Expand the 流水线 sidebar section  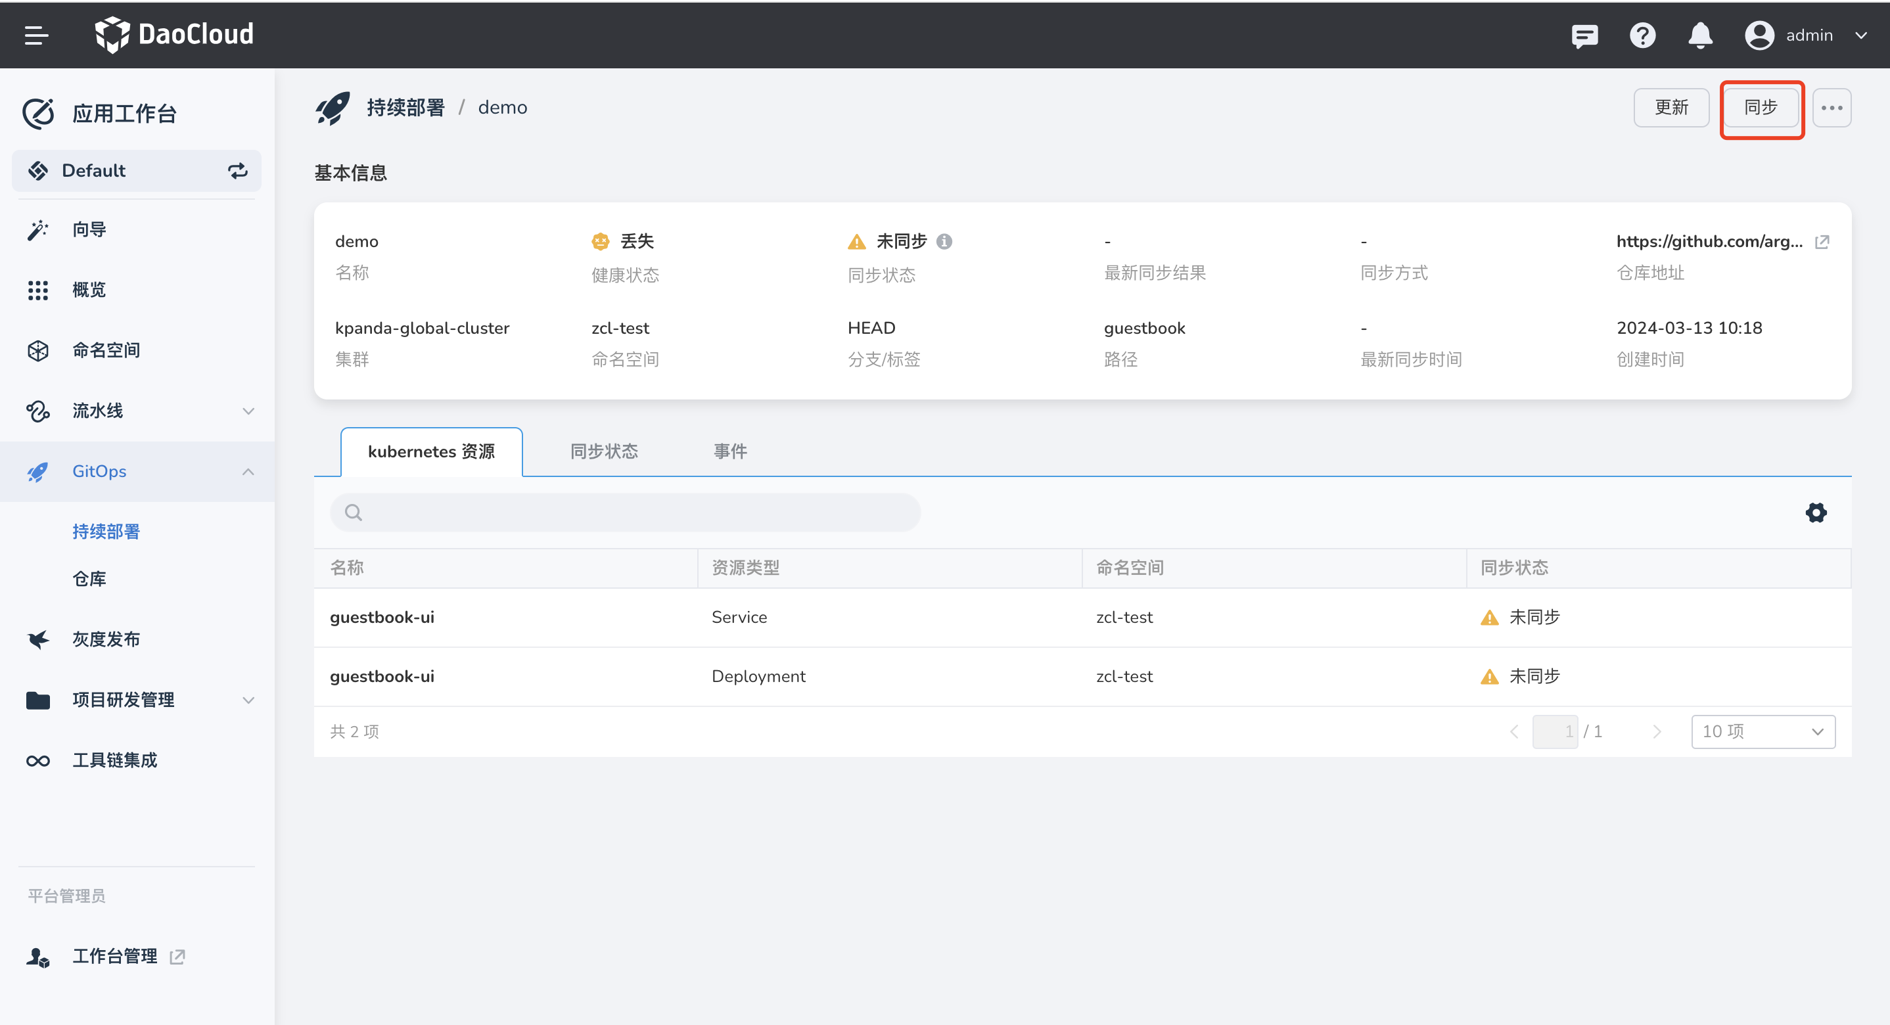coord(248,411)
